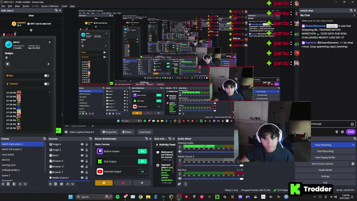Toggle visibility of Image 5 source
The image size is (357, 201).
click(x=82, y=150)
